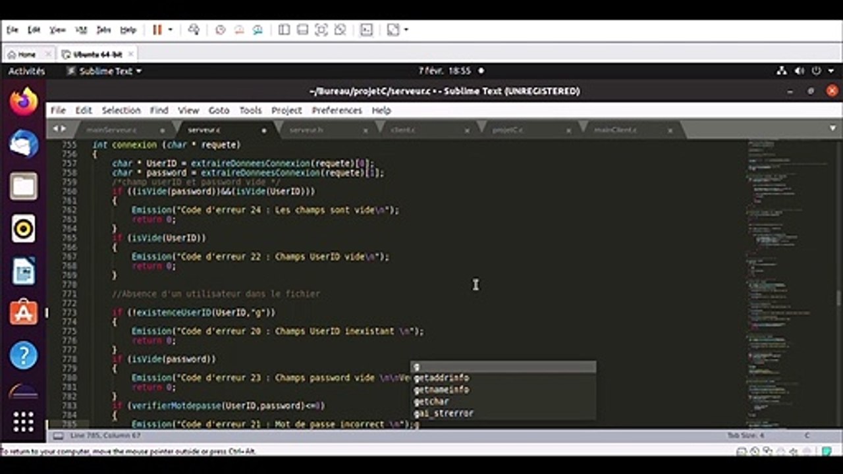Viewport: 843px width, 474px height.
Task: Click the C syntax selector in status bar
Action: pyautogui.click(x=807, y=436)
